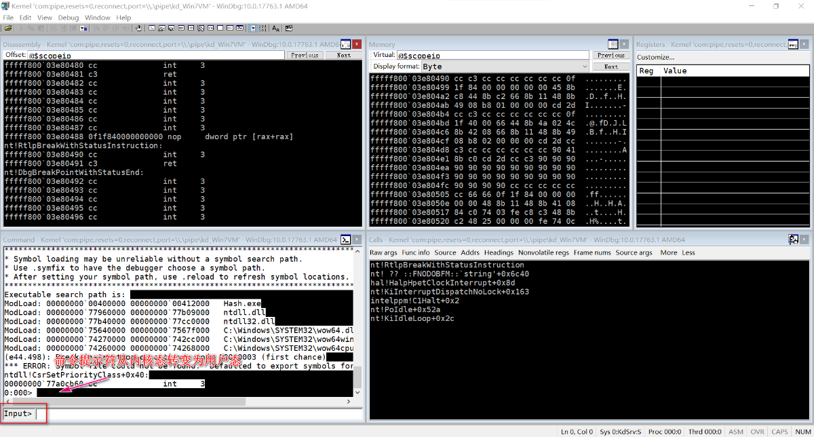Toggle Frame nums in Calls panel
This screenshot has height=437, width=814.
(592, 252)
